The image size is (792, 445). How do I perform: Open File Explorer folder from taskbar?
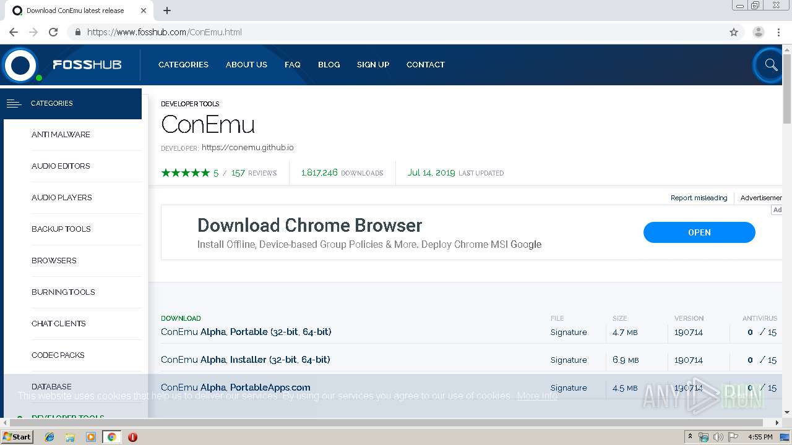pyautogui.click(x=70, y=437)
